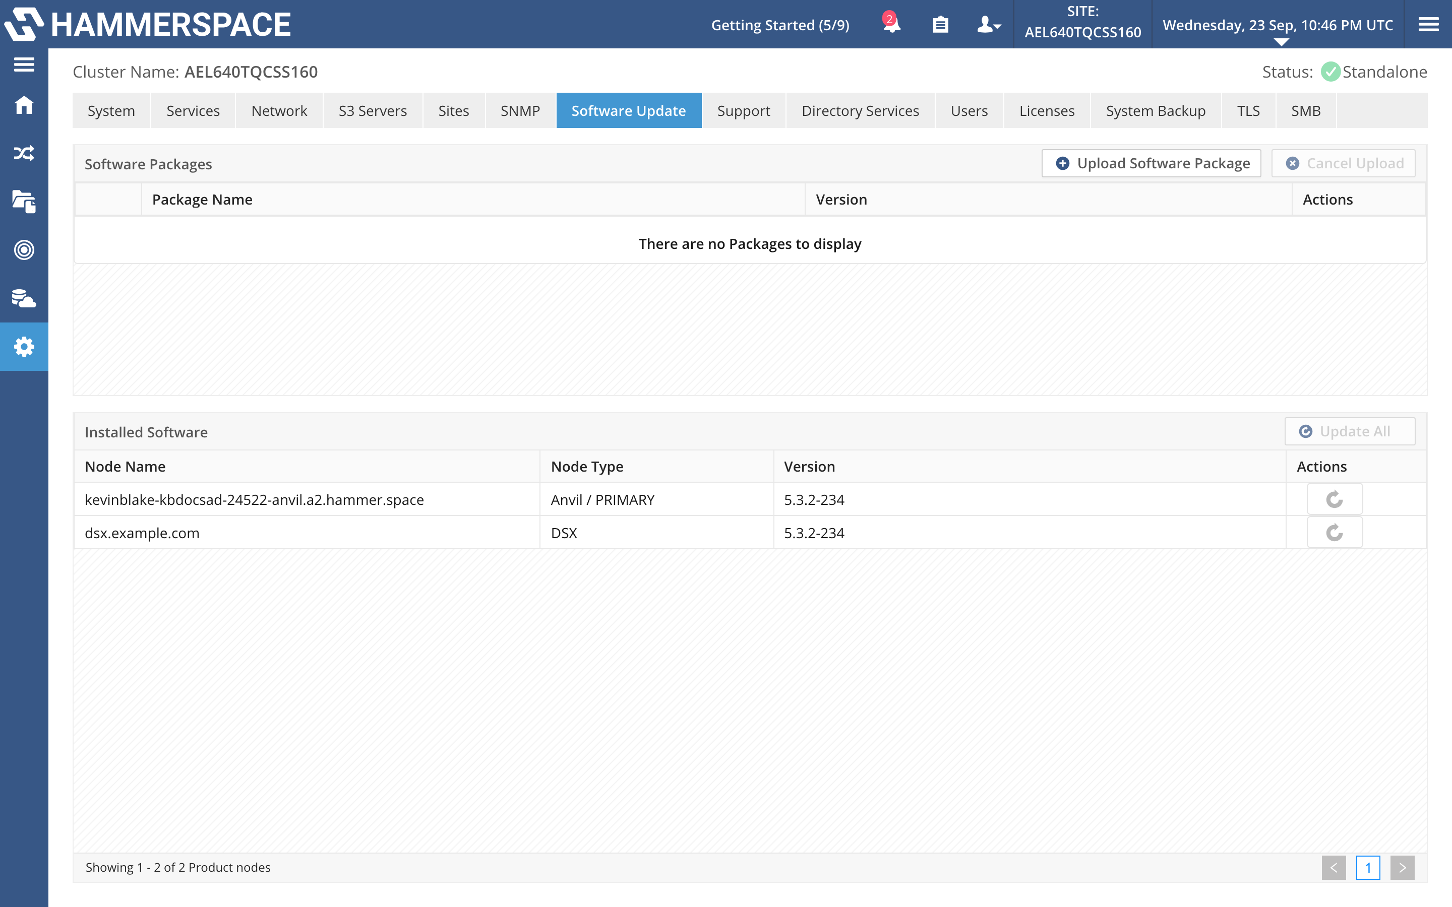Open the notifications bell with 2 alerts
Viewport: 1452px width, 907px height.
[x=891, y=23]
